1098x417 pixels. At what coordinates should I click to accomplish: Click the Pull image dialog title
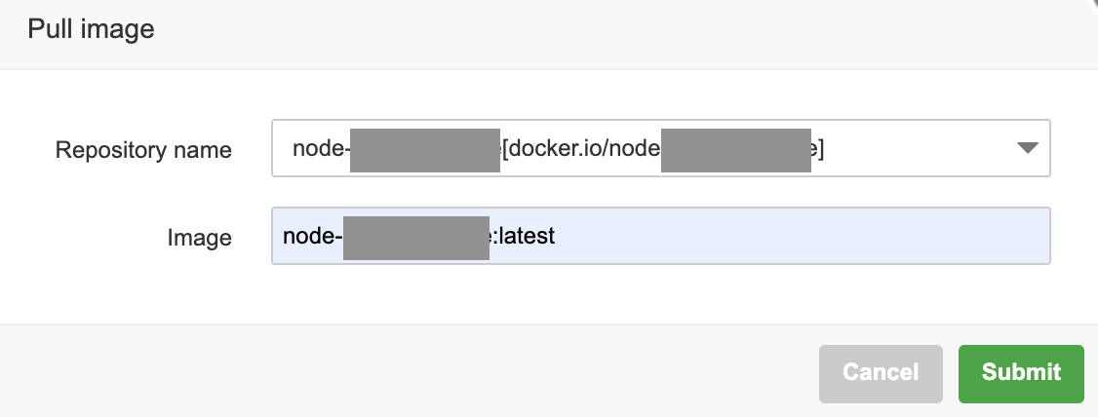tap(91, 29)
